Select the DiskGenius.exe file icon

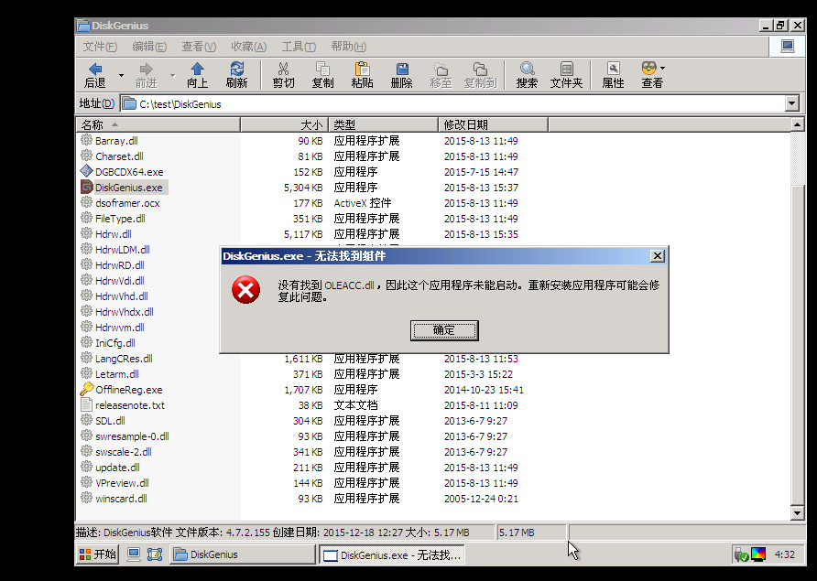pos(86,187)
